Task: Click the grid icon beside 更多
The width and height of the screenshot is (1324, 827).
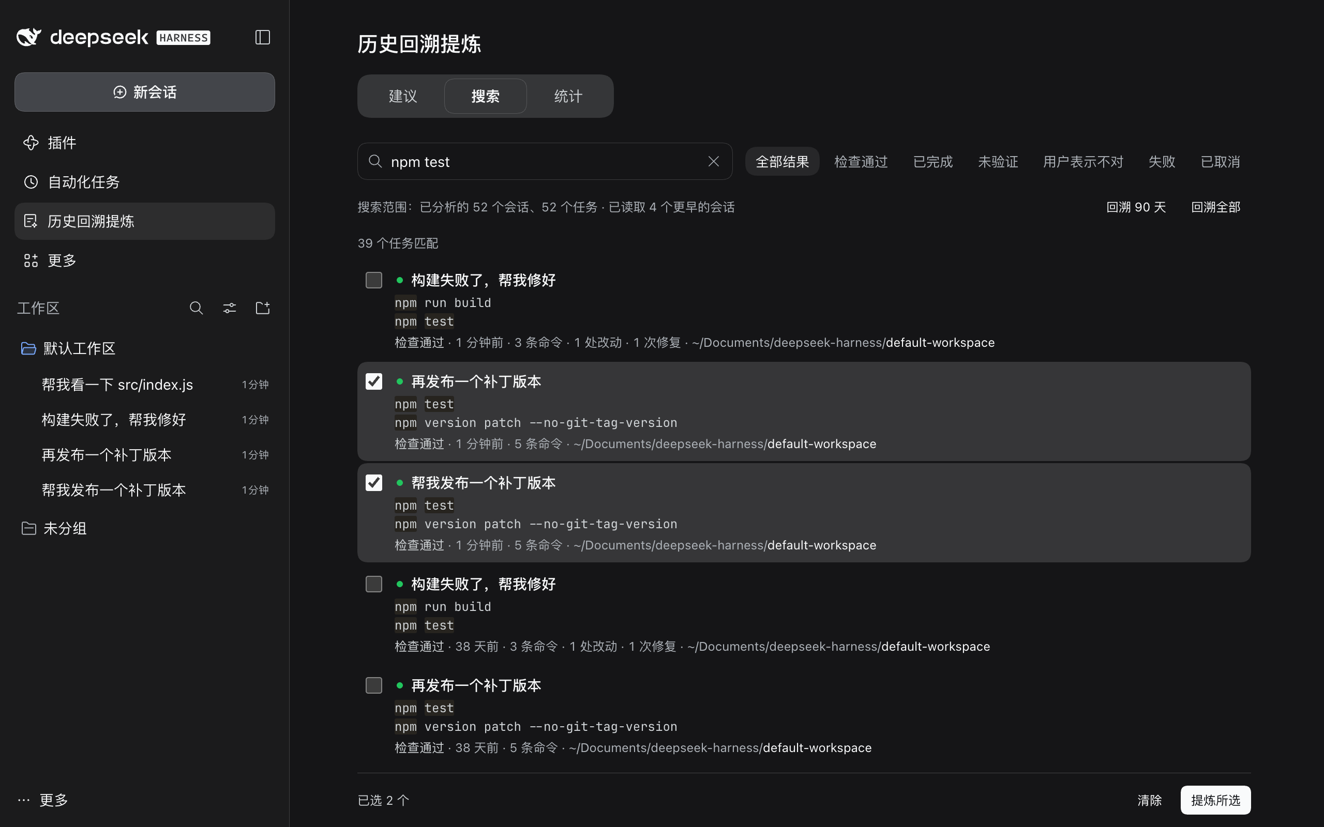Action: click(x=31, y=261)
